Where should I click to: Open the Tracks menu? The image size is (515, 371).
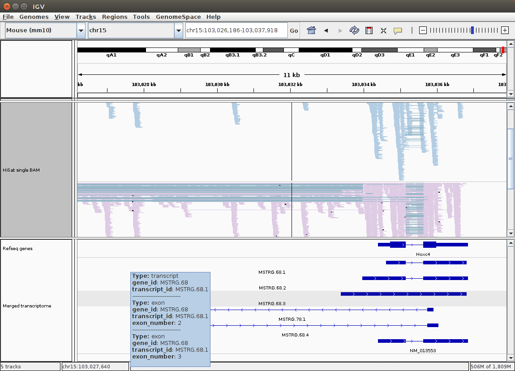click(x=86, y=17)
